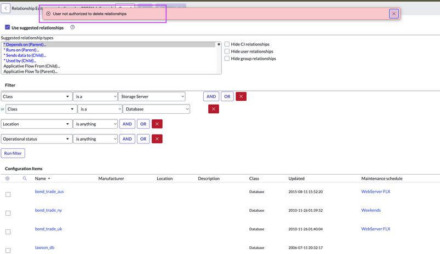The height and width of the screenshot is (254, 440).
Task: Select the lawson_db row checkbox
Action: pyautogui.click(x=8, y=251)
